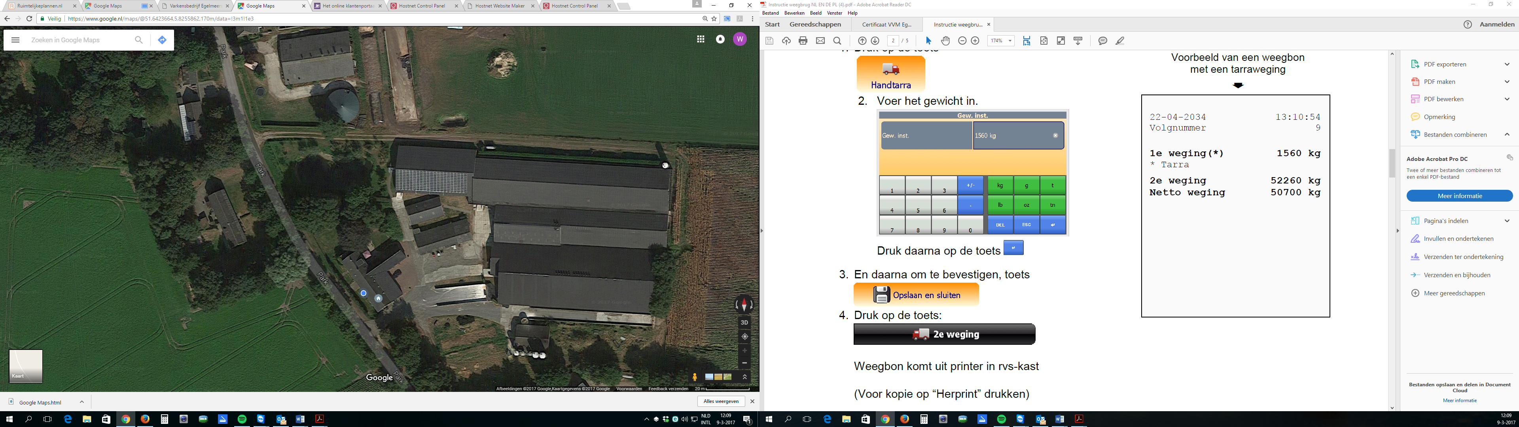Bookmark this page with the Chrome star
1519x427 pixels.
click(x=714, y=18)
